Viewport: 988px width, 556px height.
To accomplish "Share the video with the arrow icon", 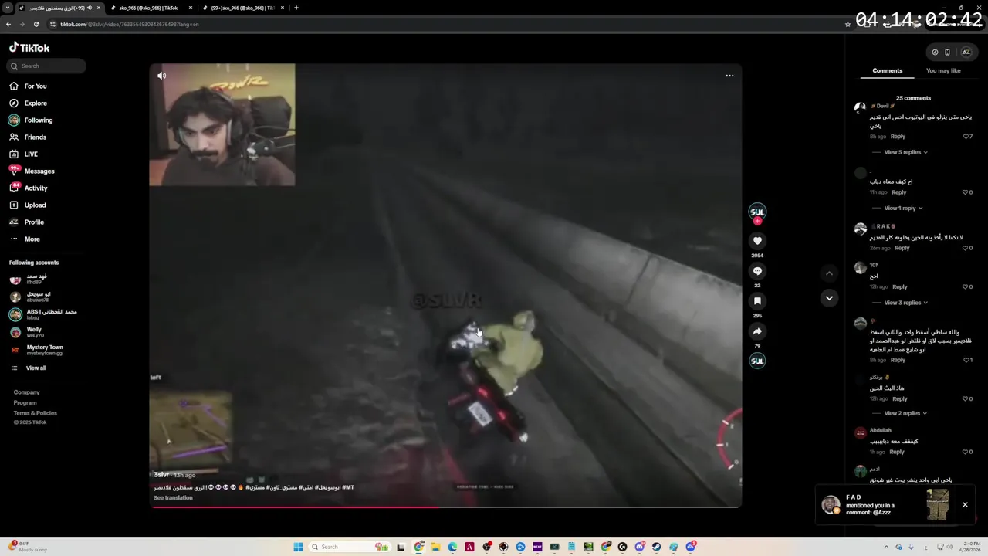I will 757,331.
